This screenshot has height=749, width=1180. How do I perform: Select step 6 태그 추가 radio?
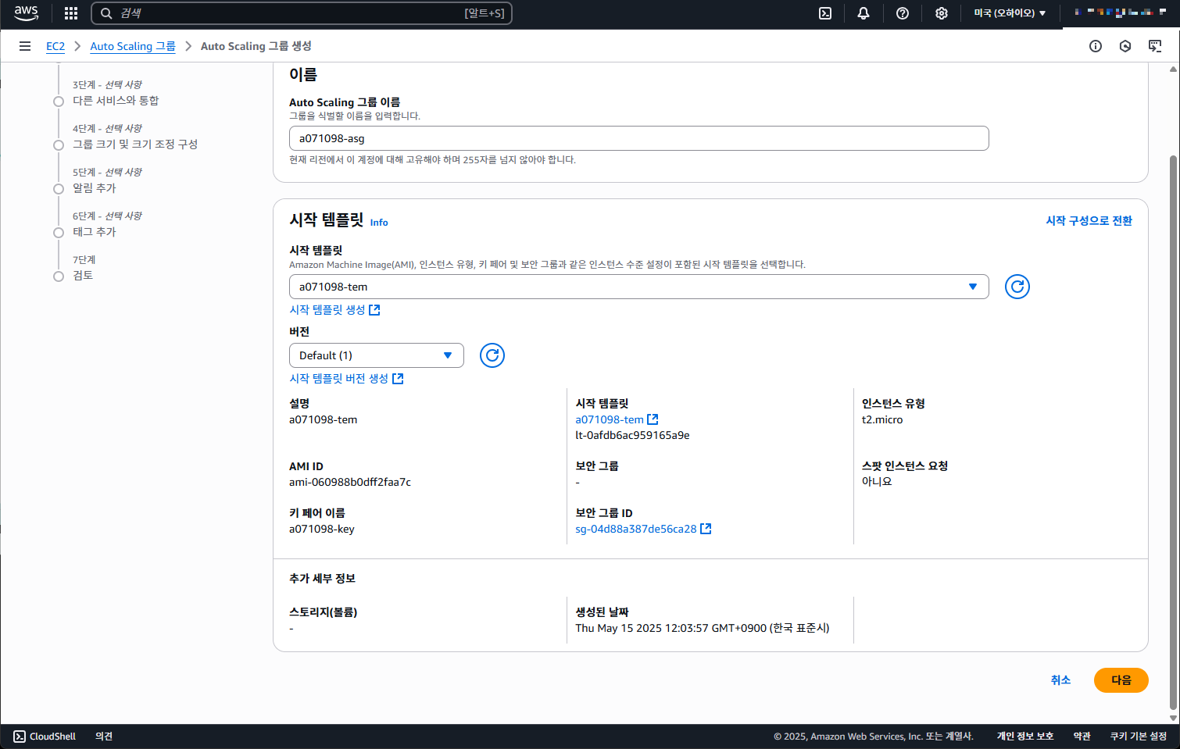(x=59, y=232)
